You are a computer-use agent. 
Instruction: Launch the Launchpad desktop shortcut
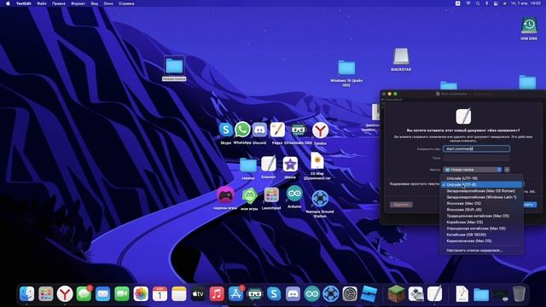point(271,194)
